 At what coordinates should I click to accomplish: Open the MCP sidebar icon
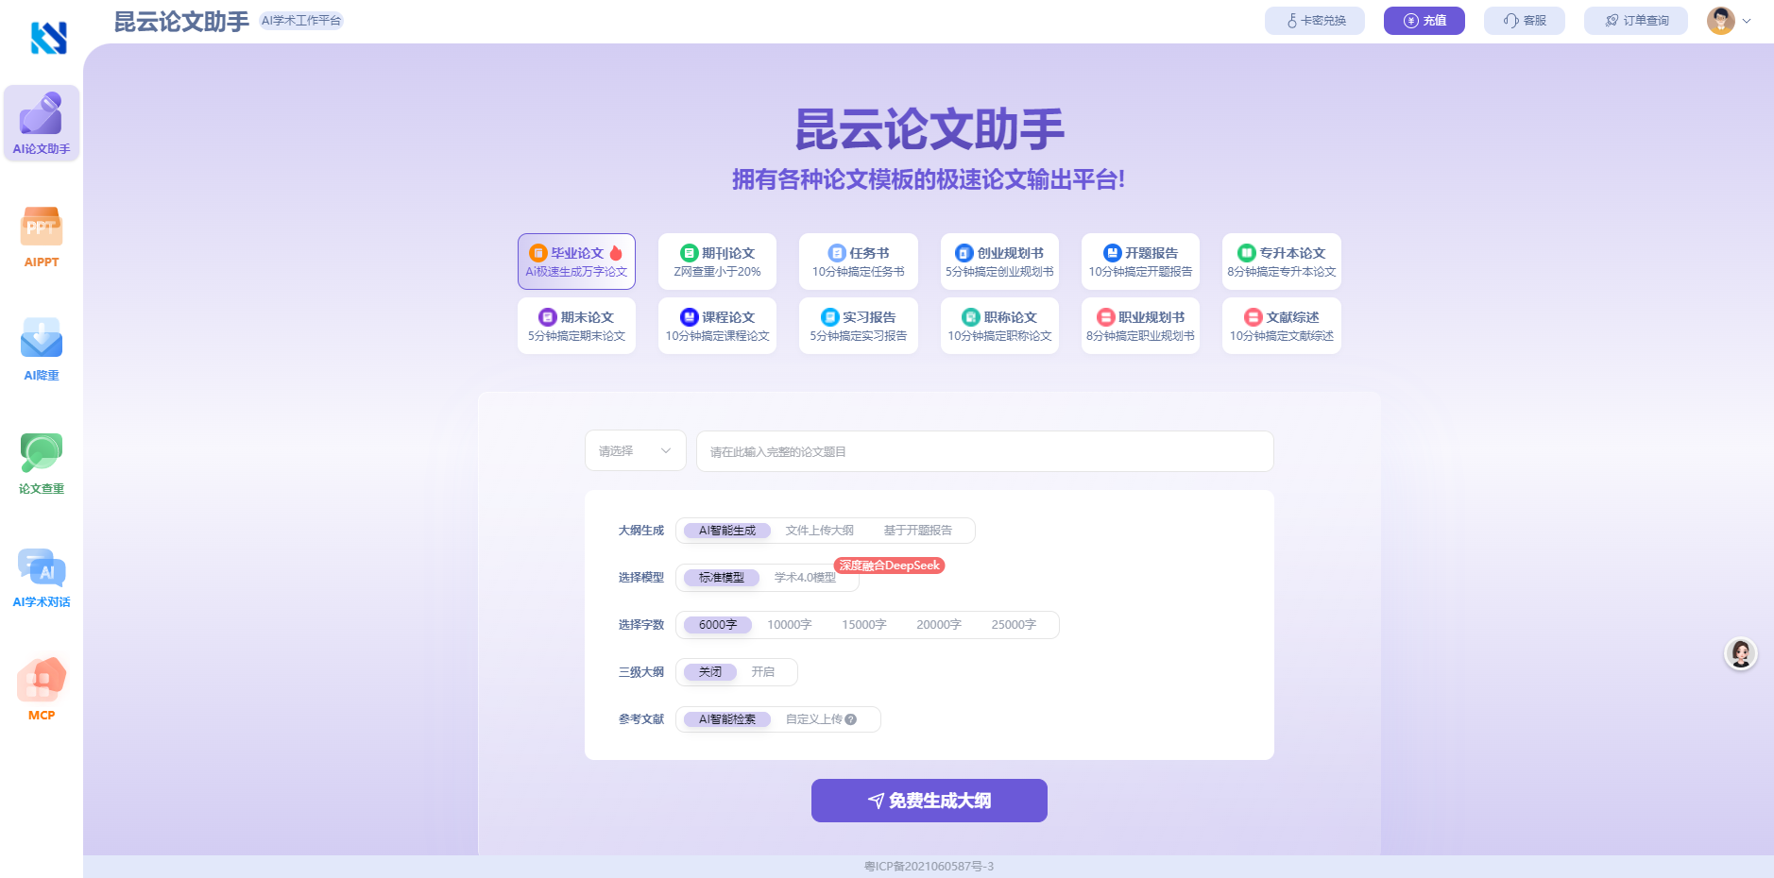[x=42, y=689]
